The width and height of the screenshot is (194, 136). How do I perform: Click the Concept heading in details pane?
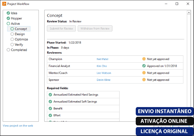(55, 16)
